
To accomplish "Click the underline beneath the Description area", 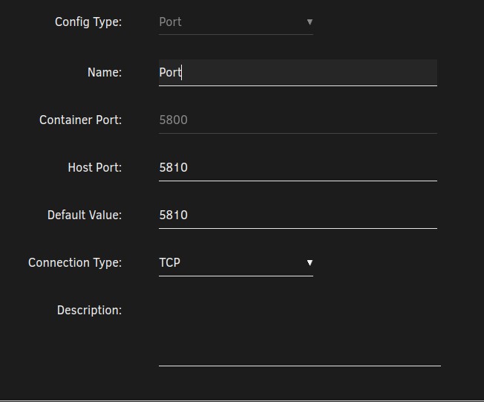I will (300, 366).
